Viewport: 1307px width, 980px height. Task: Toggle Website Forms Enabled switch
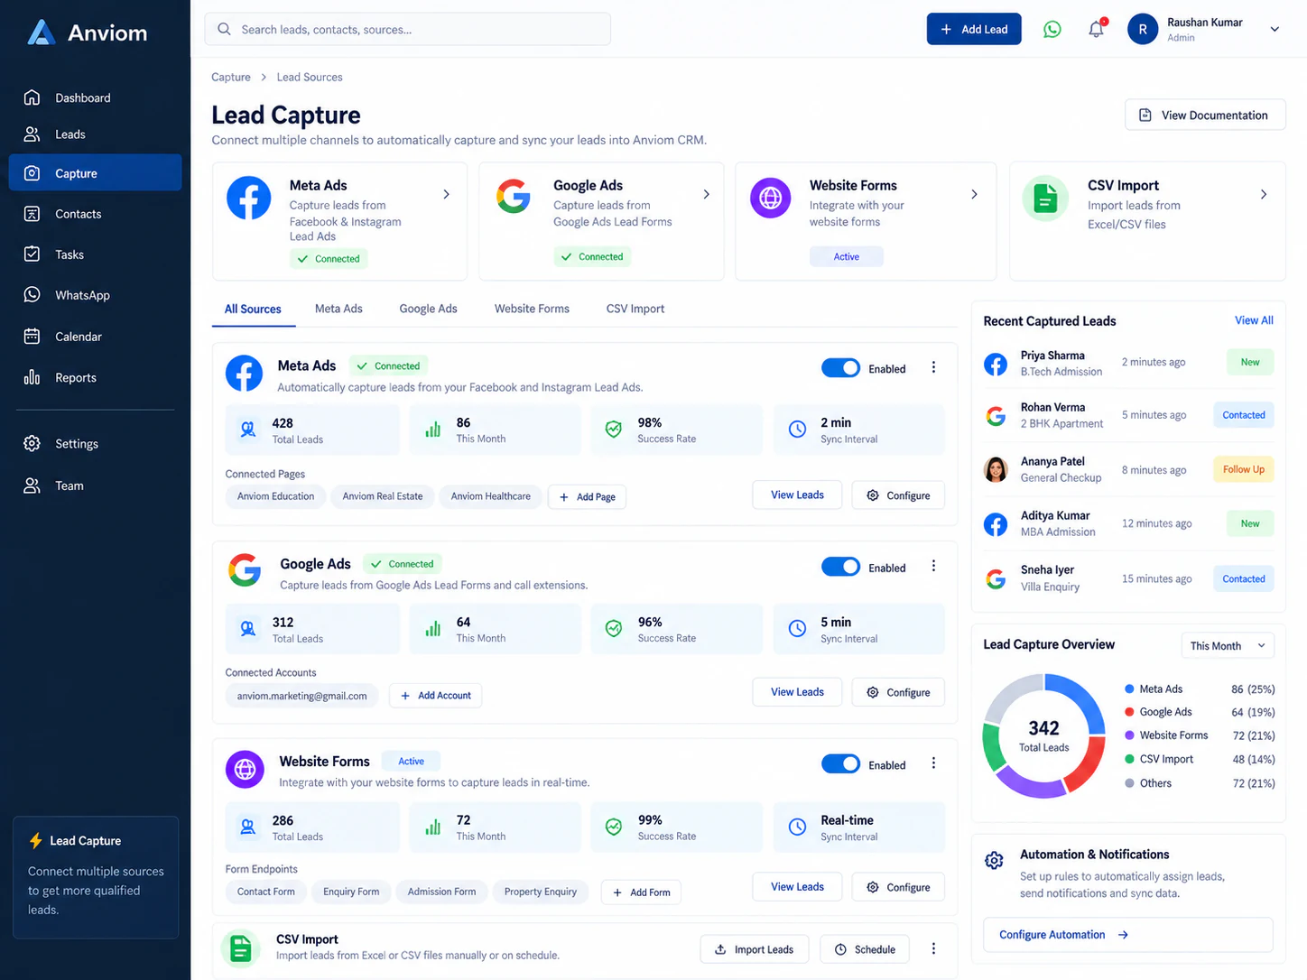click(840, 763)
